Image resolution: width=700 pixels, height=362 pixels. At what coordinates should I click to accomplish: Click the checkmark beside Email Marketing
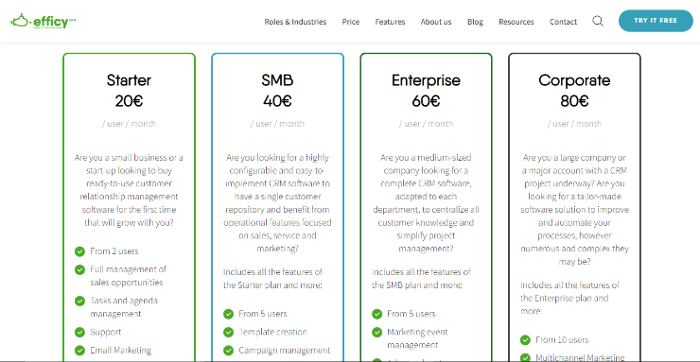click(x=79, y=351)
